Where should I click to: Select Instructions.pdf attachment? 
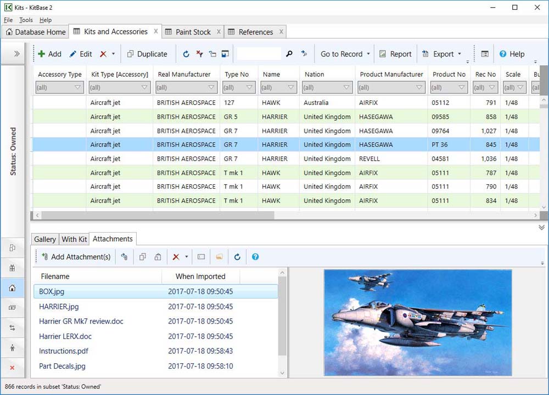click(156, 351)
